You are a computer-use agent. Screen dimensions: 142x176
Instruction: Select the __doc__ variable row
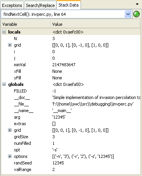point(71,97)
